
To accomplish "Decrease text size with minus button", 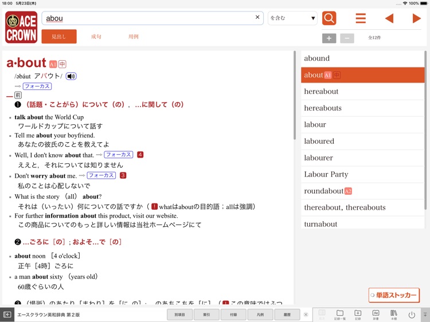I will 347,38.
